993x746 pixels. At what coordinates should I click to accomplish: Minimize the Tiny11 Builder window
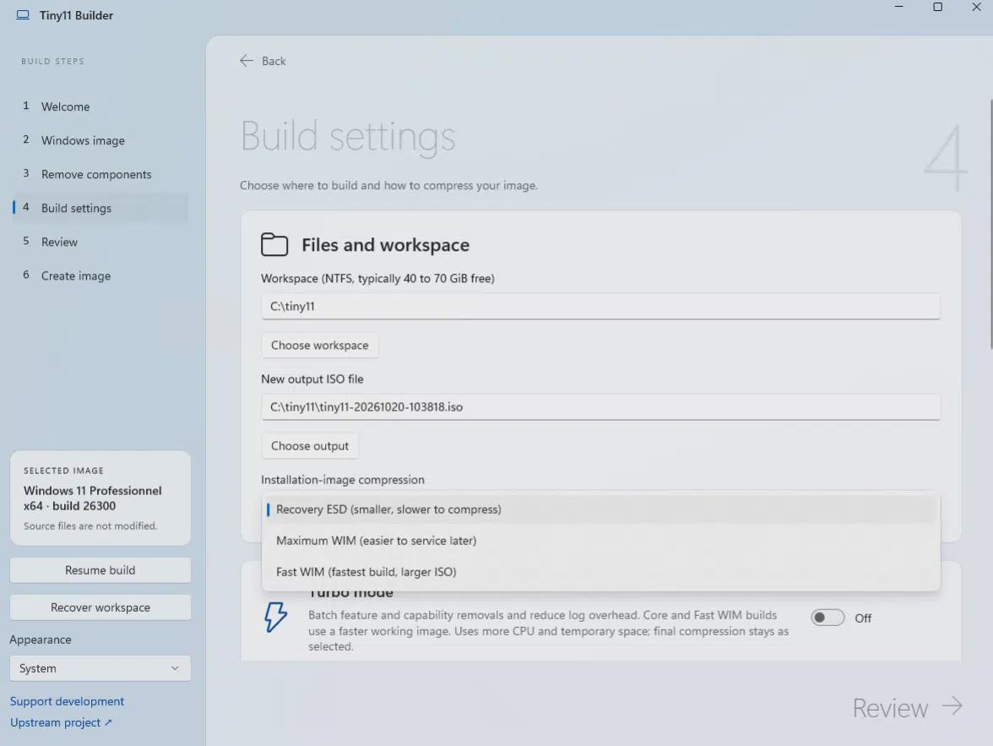[898, 7]
